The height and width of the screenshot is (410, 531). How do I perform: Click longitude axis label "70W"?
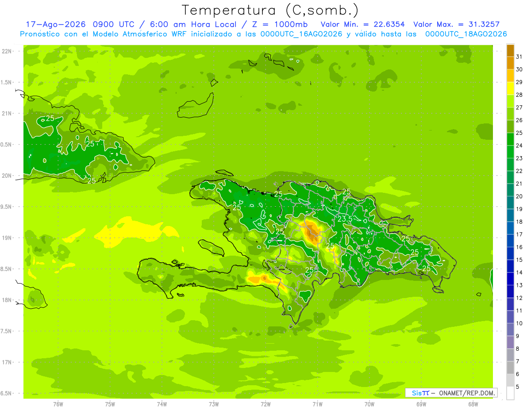[369, 404]
